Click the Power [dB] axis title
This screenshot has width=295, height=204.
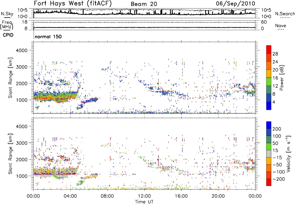point(281,78)
